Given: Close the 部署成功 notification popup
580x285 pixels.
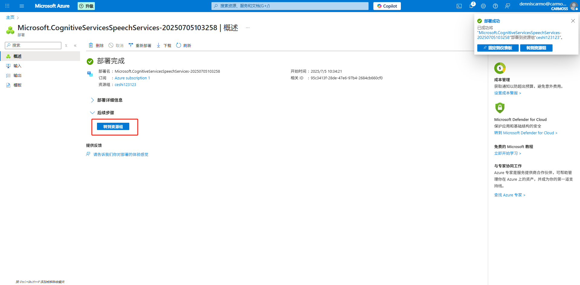Looking at the screenshot, I should (x=573, y=21).
